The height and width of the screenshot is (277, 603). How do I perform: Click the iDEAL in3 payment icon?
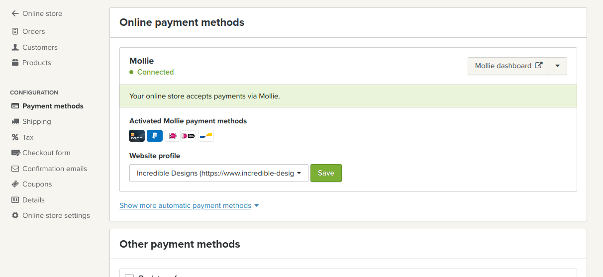pyautogui.click(x=189, y=136)
